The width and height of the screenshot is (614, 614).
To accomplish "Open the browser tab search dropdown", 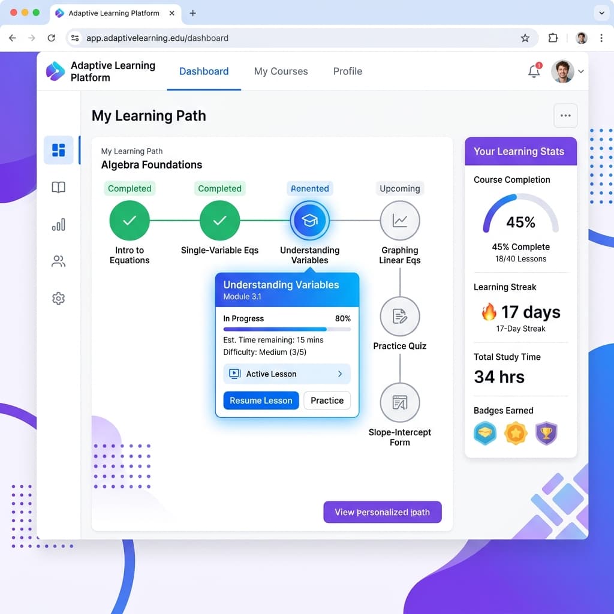I will tap(601, 13).
